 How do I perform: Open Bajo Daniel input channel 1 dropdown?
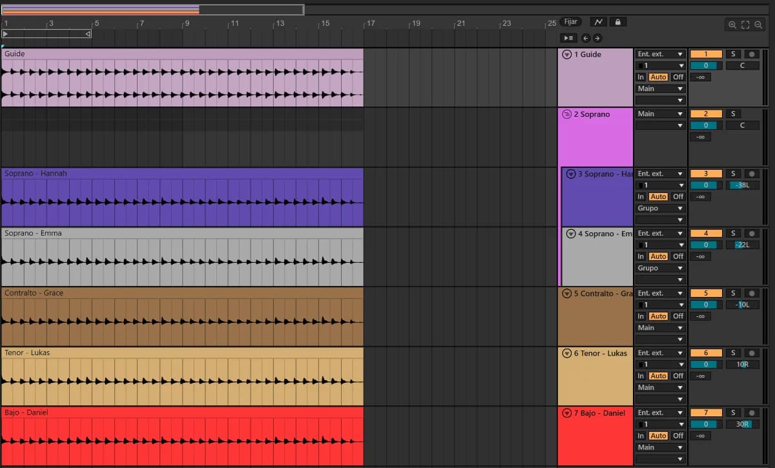tap(660, 424)
